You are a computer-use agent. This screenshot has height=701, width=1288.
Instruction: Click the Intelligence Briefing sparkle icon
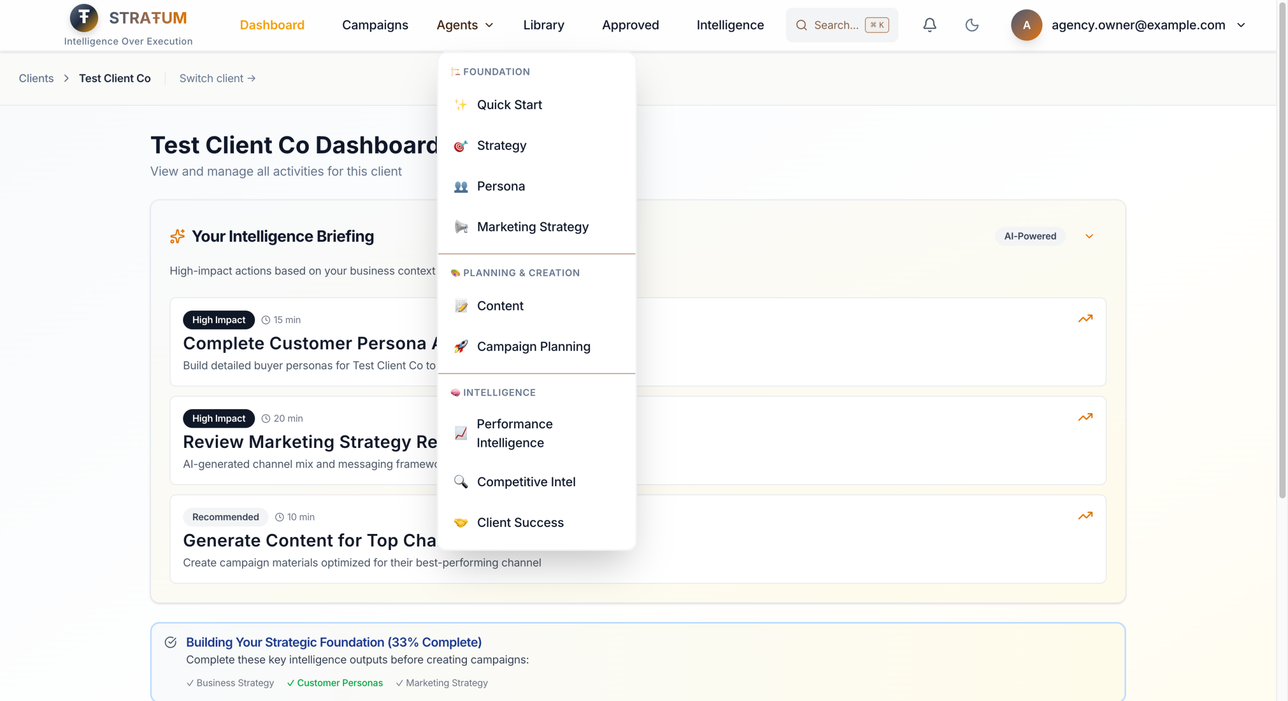(x=177, y=236)
